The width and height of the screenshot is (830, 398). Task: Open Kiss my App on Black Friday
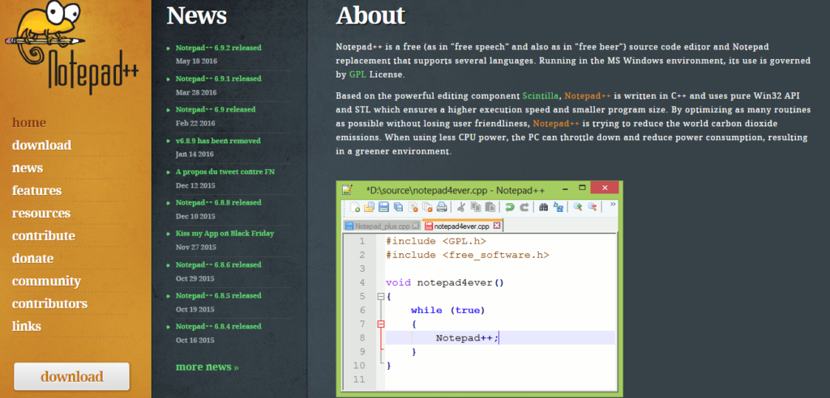225,233
